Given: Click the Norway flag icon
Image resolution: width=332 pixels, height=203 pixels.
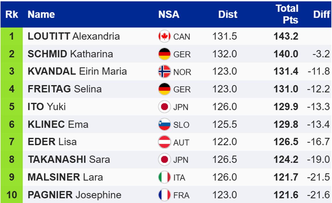Looking at the screenshot, I should (x=164, y=72).
